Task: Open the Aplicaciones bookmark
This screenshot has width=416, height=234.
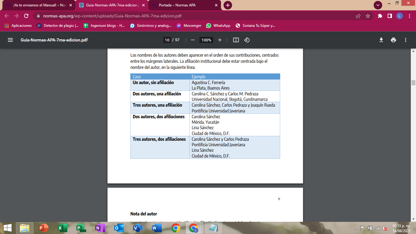Action: click(18, 26)
